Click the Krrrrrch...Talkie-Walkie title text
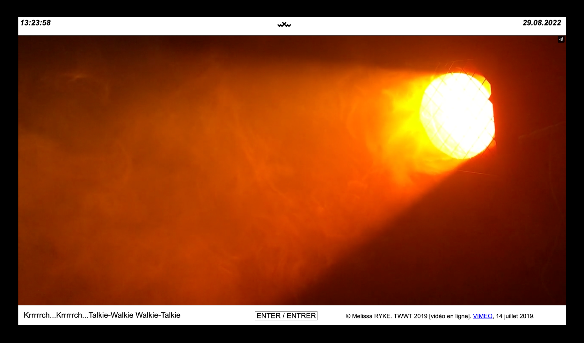 [x=102, y=315]
